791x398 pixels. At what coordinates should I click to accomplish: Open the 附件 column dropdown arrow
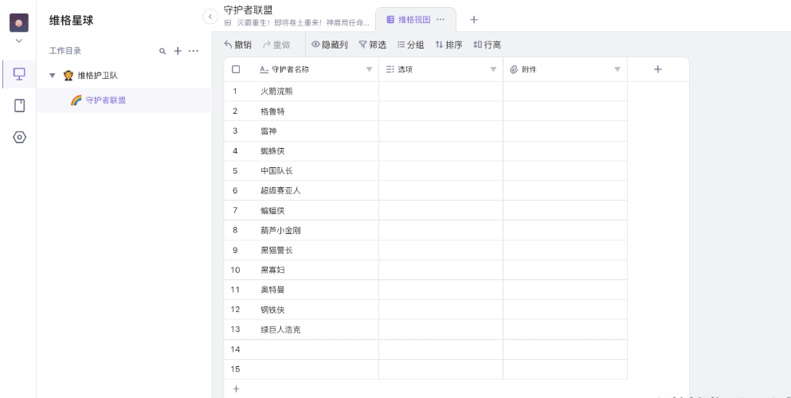617,69
